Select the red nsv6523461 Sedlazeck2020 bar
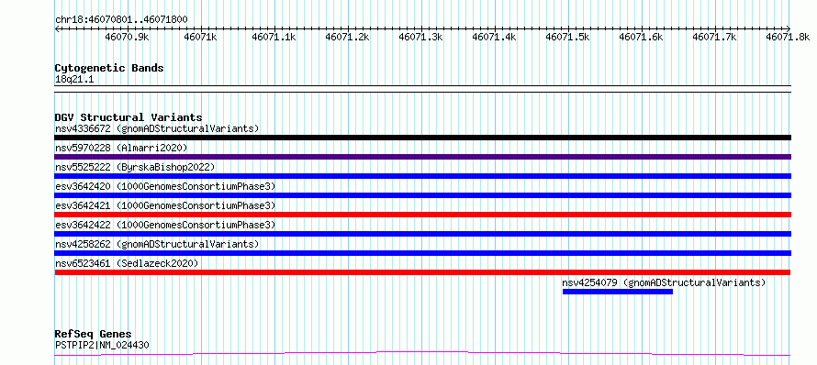This screenshot has width=817, height=365. [422, 272]
